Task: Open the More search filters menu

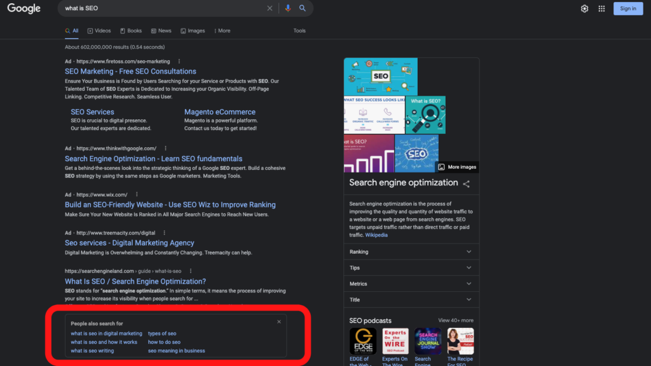Action: [223, 30]
